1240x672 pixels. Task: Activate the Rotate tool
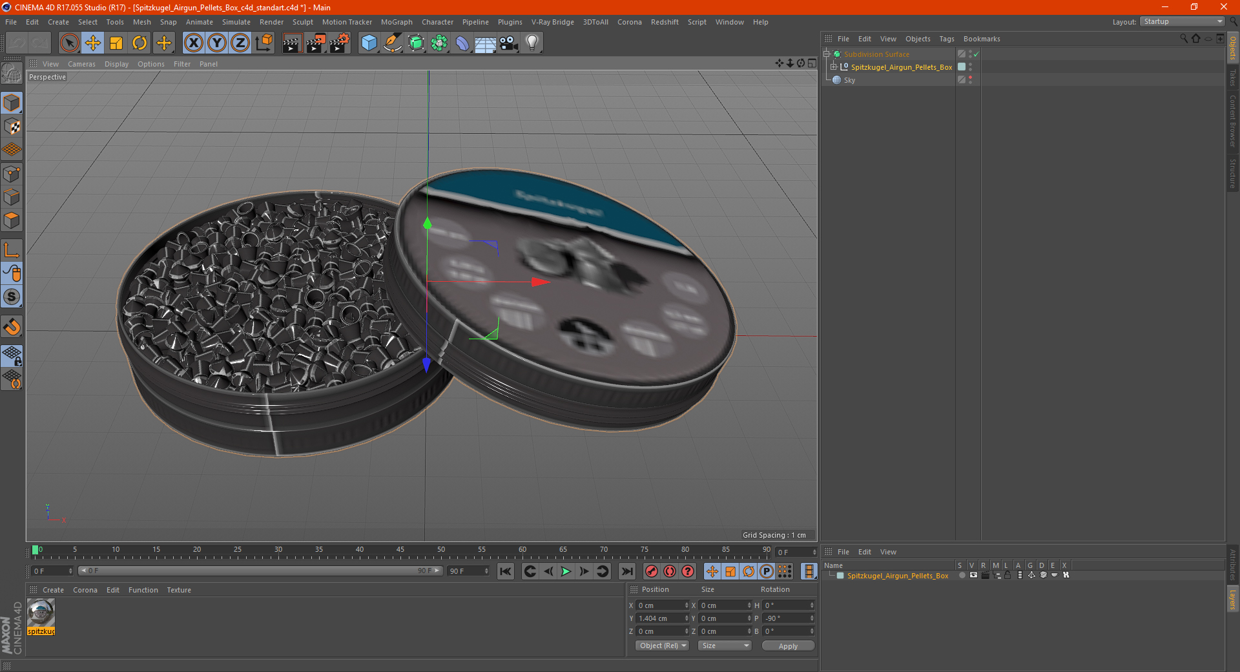tap(139, 43)
